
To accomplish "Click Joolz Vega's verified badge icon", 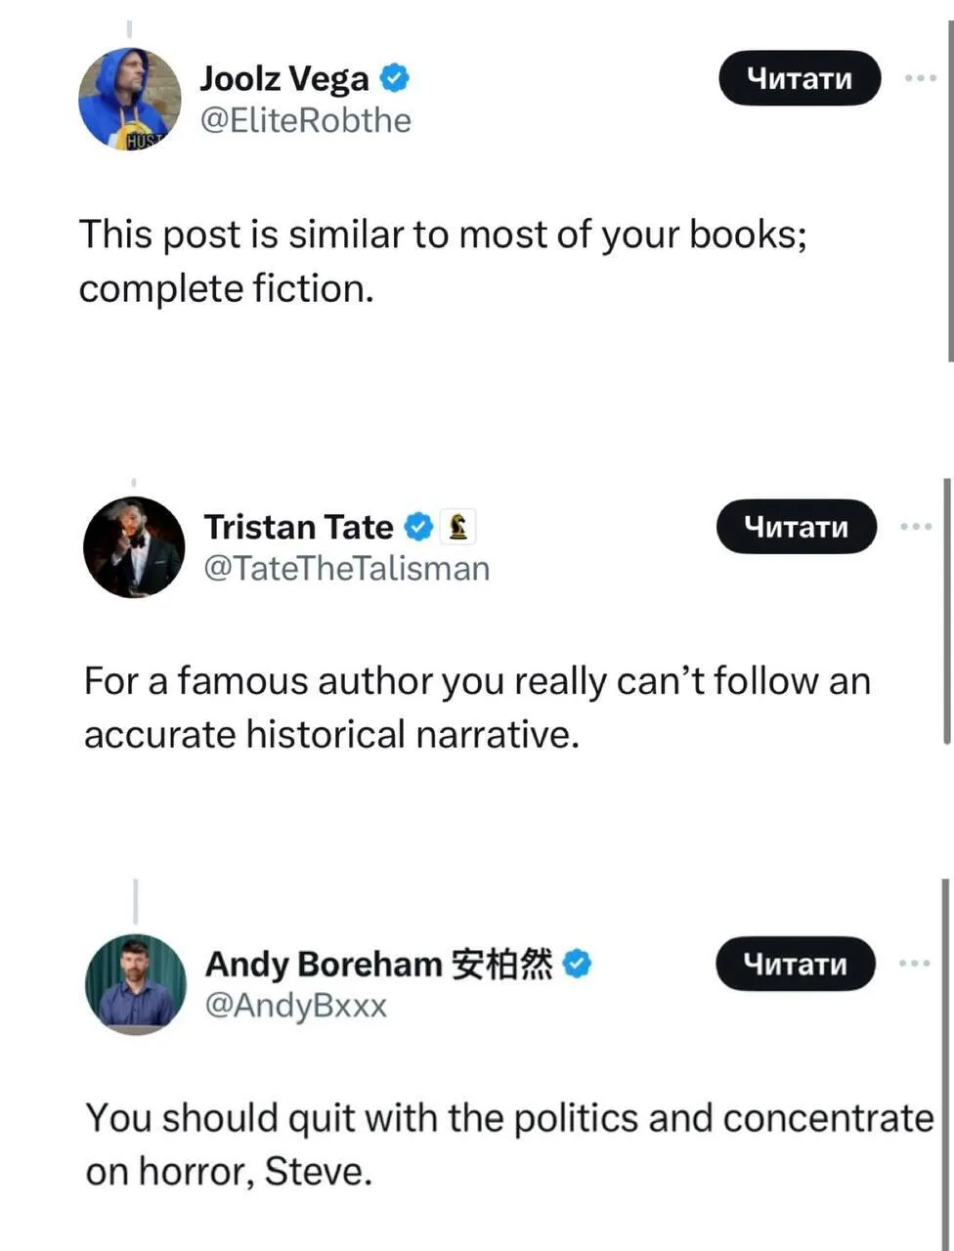I will pos(394,77).
